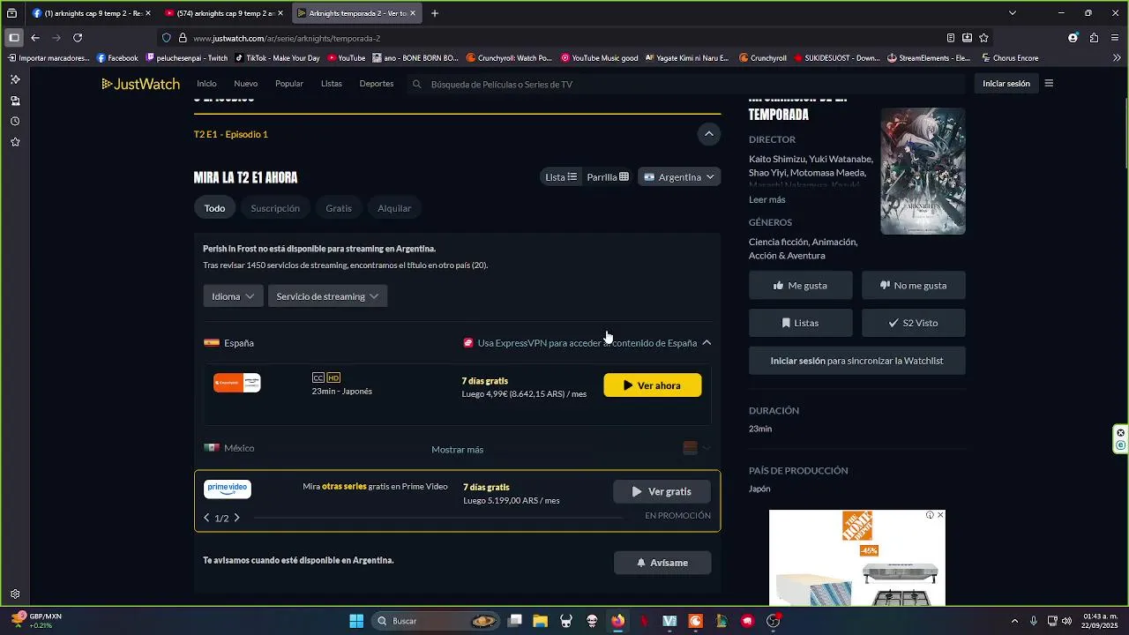1129x635 pixels.
Task: Open the Popular menu item
Action: click(x=289, y=84)
